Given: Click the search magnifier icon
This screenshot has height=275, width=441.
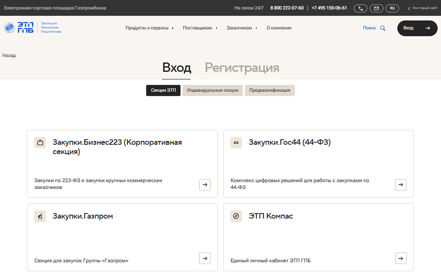Looking at the screenshot, I should [x=383, y=28].
